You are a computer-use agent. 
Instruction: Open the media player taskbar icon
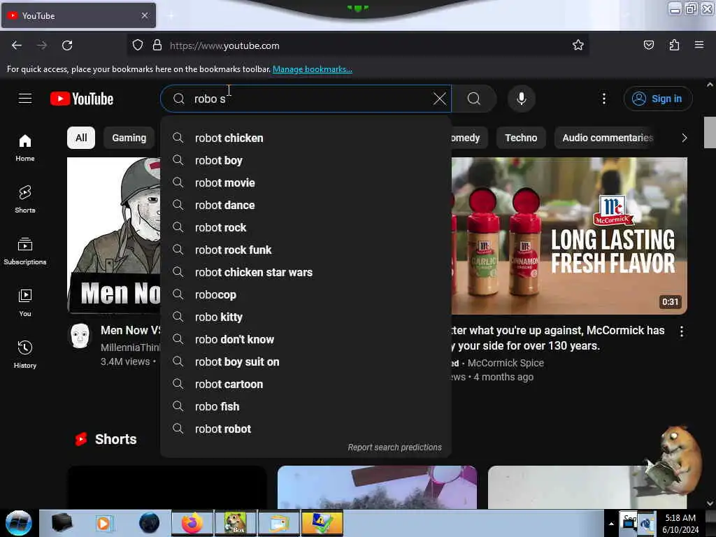[103, 523]
